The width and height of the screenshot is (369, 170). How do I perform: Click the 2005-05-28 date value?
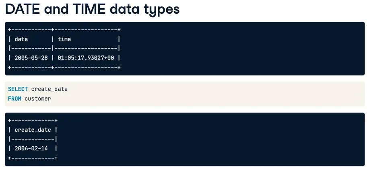point(31,58)
